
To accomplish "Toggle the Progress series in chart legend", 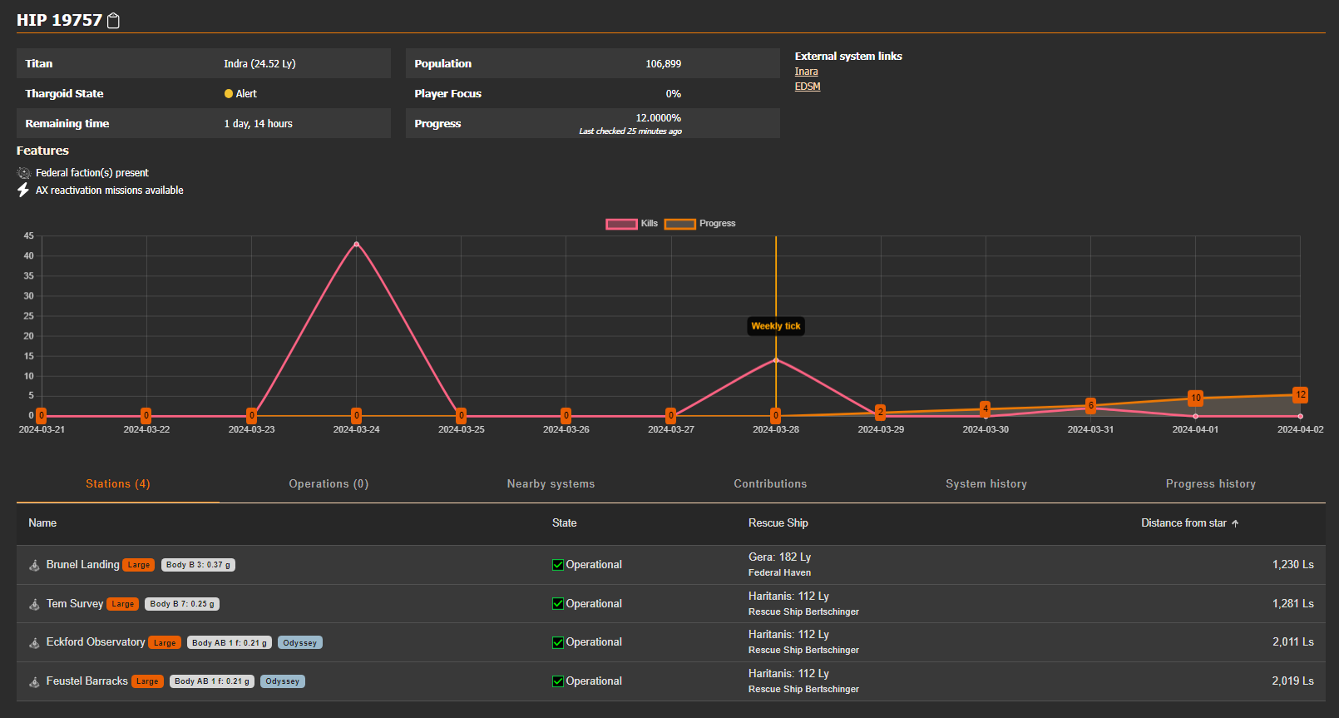I will click(699, 224).
